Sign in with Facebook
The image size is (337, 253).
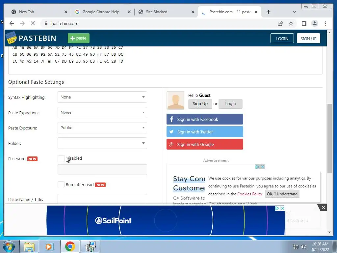pos(205,119)
